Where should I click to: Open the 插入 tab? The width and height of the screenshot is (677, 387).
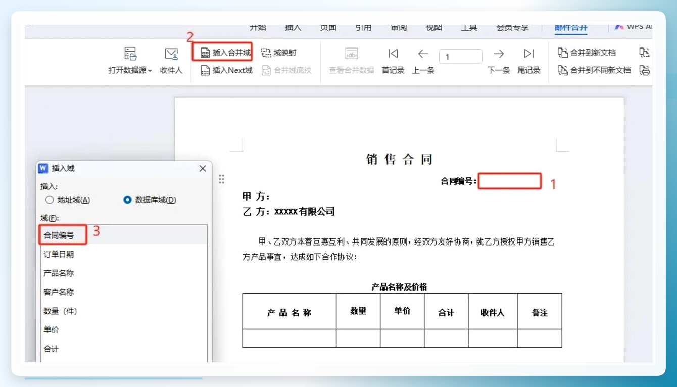coord(293,27)
